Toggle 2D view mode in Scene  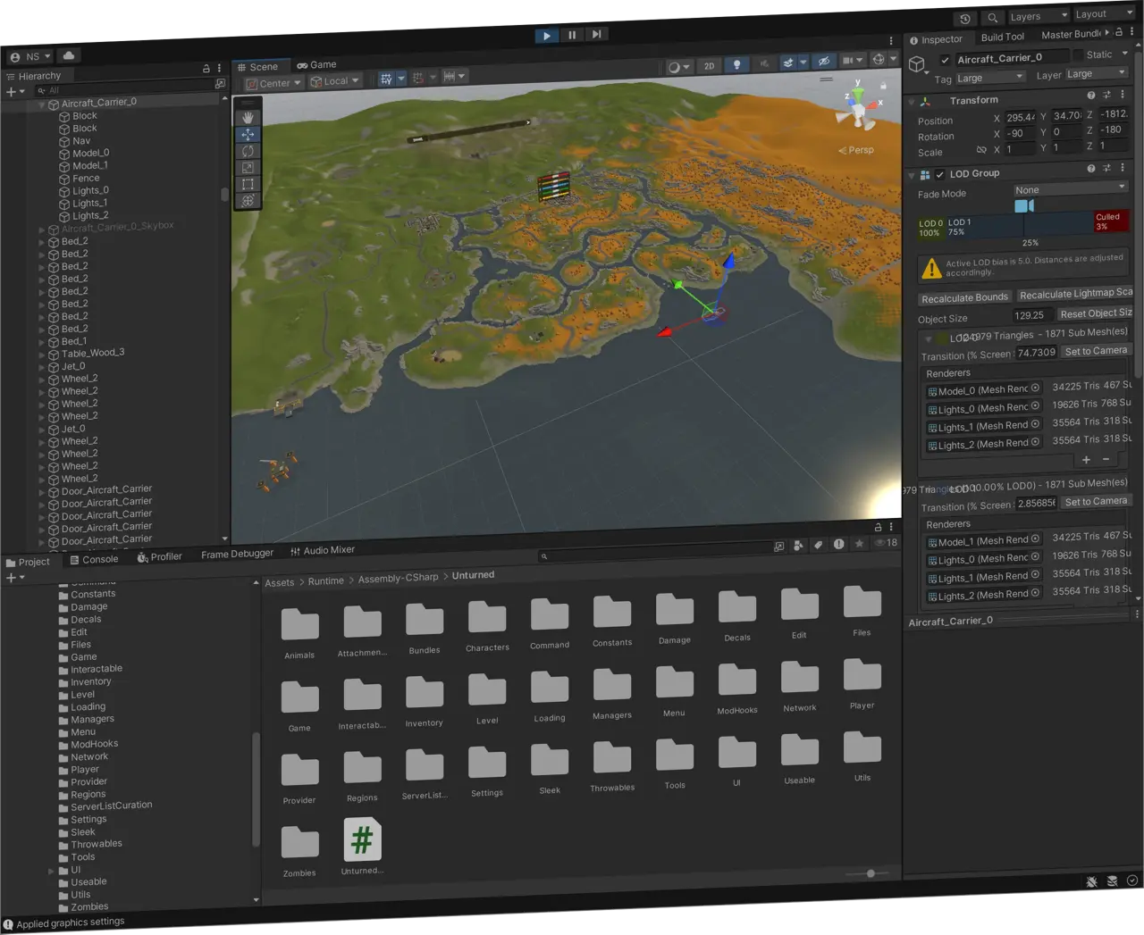point(710,66)
